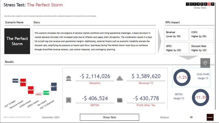This screenshot has height=123, width=219.
Task: Select the Discount Rate Higher by 10% box
Action: coord(202,48)
